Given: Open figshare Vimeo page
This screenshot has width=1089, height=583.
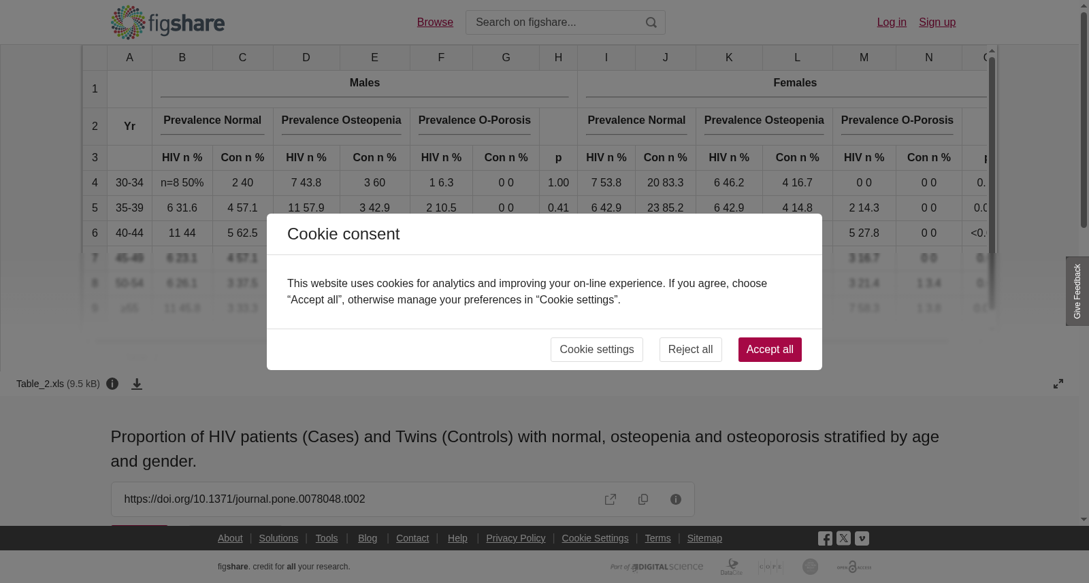Looking at the screenshot, I should click(x=862, y=538).
